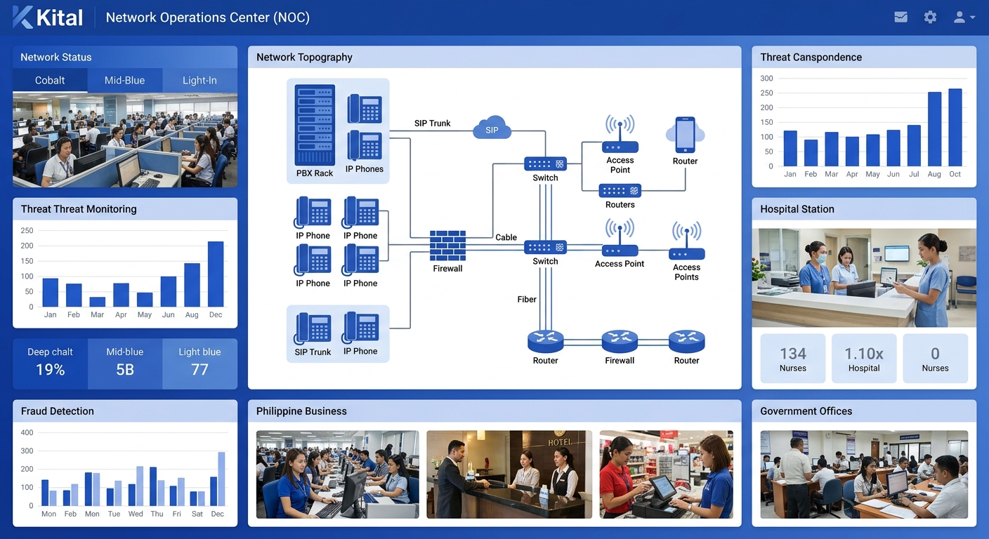Click the Government Offices heading

coord(806,411)
